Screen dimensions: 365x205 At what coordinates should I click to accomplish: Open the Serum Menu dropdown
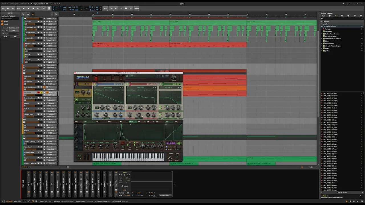167,76
